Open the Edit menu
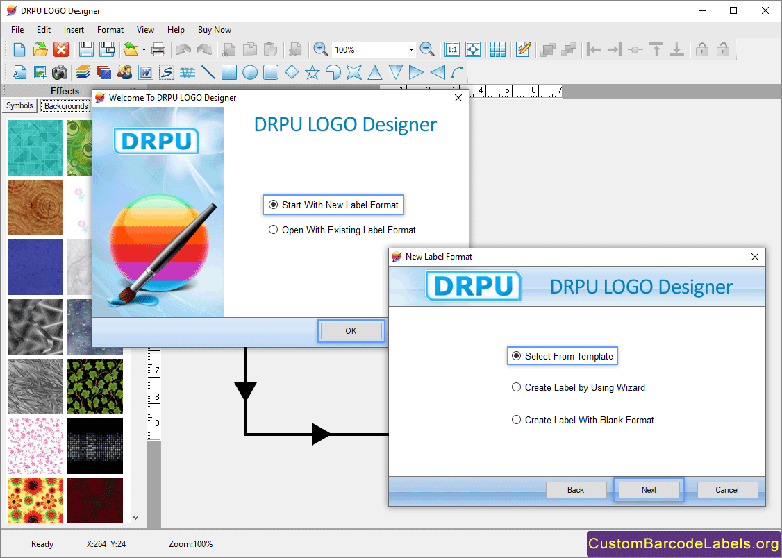The image size is (782, 558). click(44, 30)
